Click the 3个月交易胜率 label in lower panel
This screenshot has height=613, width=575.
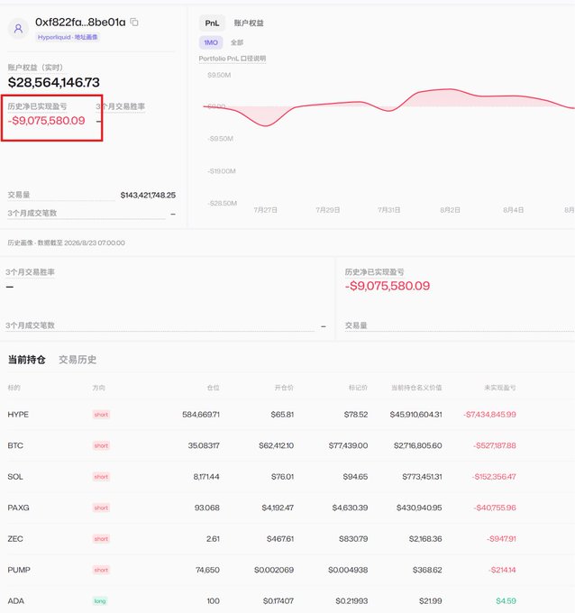click(30, 272)
